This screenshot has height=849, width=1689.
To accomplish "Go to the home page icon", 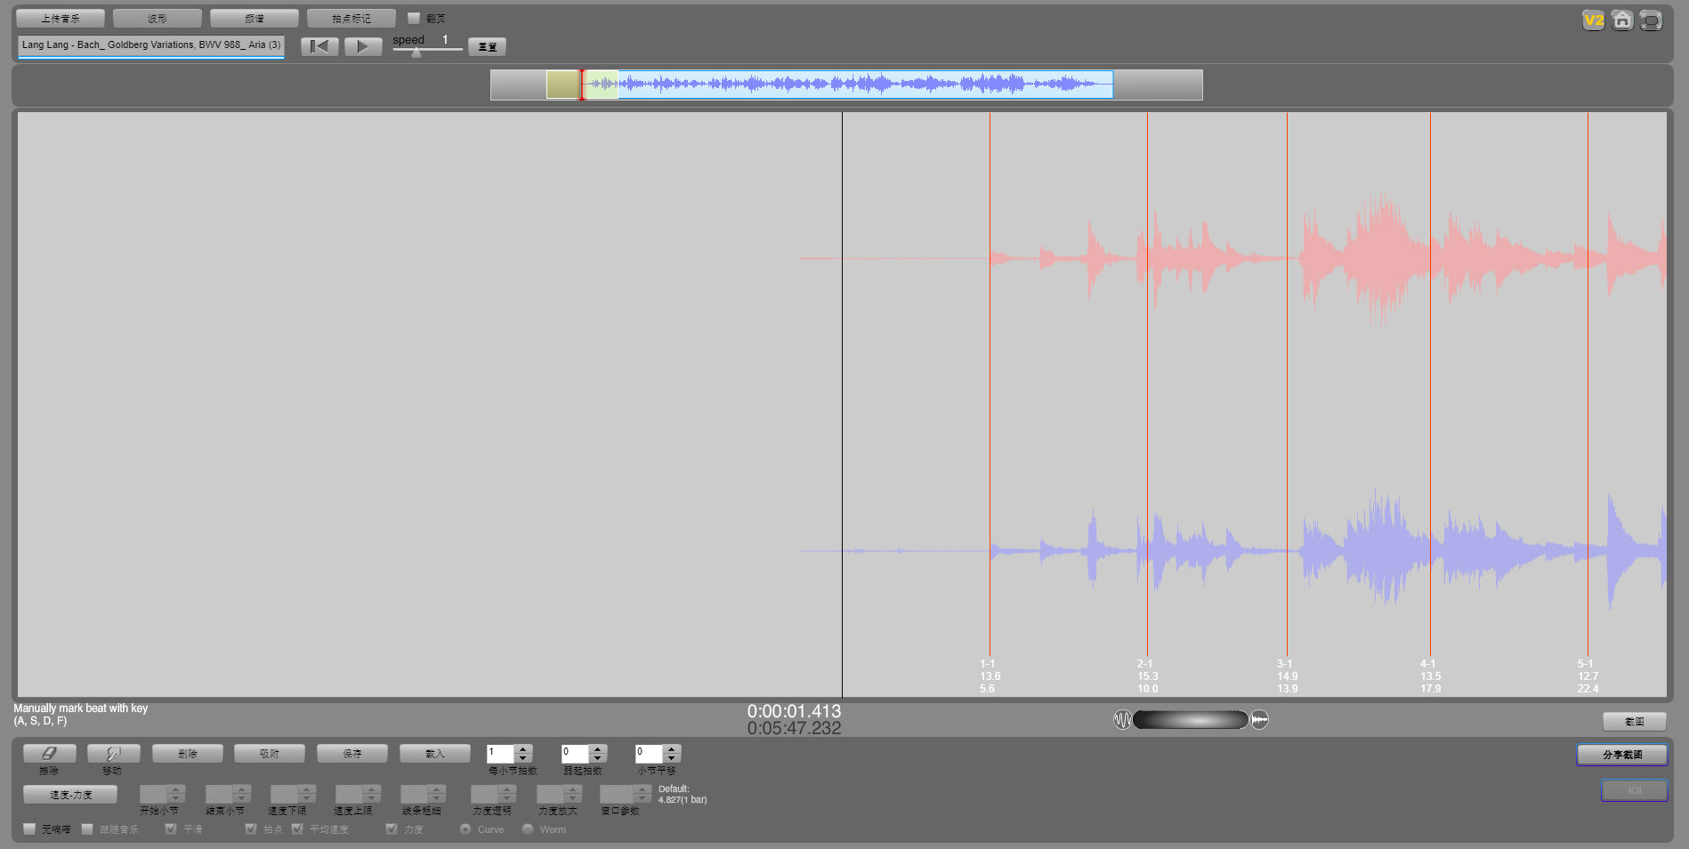I will [1622, 20].
